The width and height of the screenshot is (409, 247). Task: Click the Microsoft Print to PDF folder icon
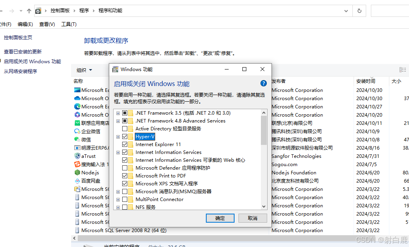[131, 176]
